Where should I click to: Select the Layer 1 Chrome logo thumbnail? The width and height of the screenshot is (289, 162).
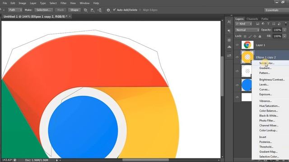point(247,45)
